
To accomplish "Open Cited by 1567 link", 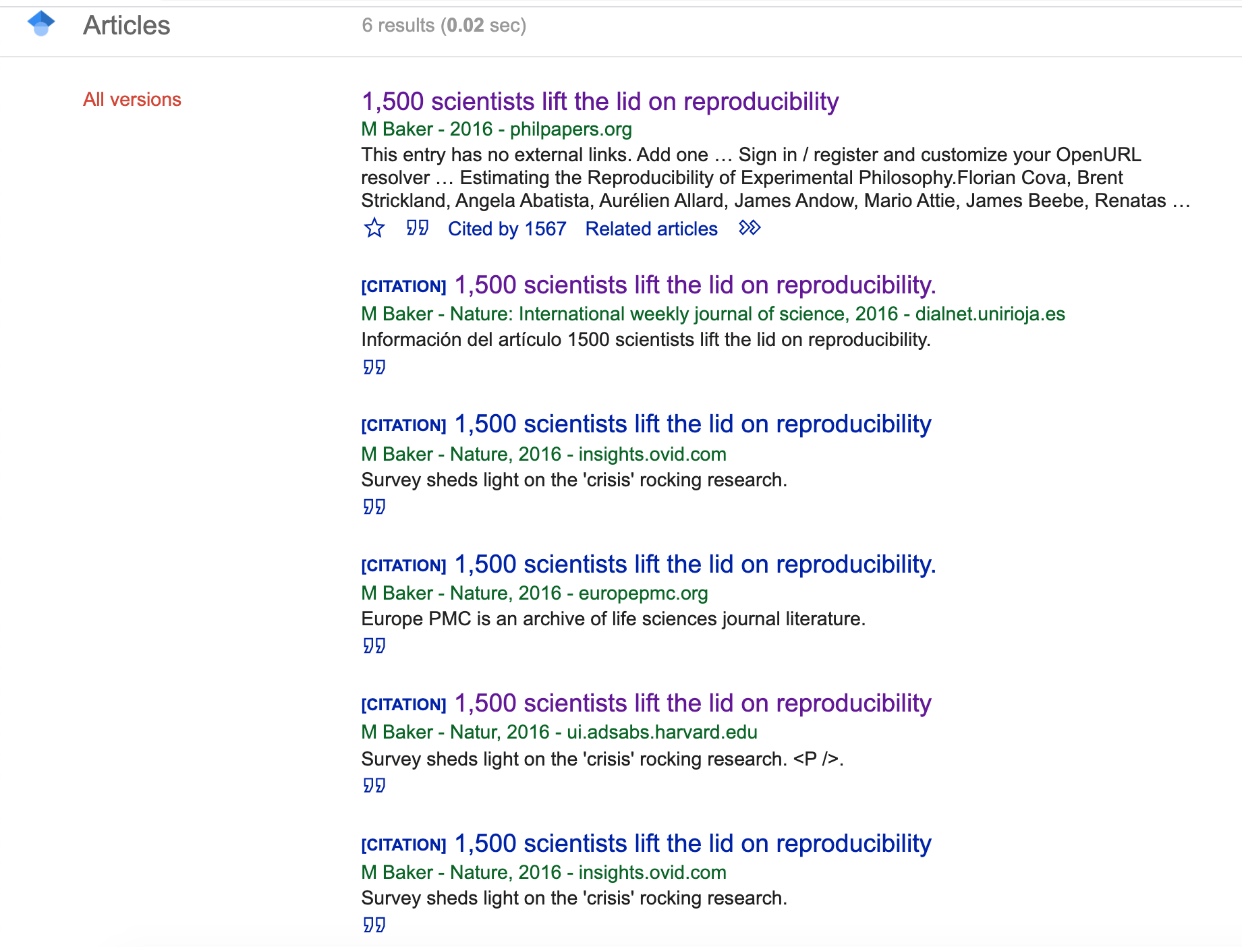I will (507, 229).
